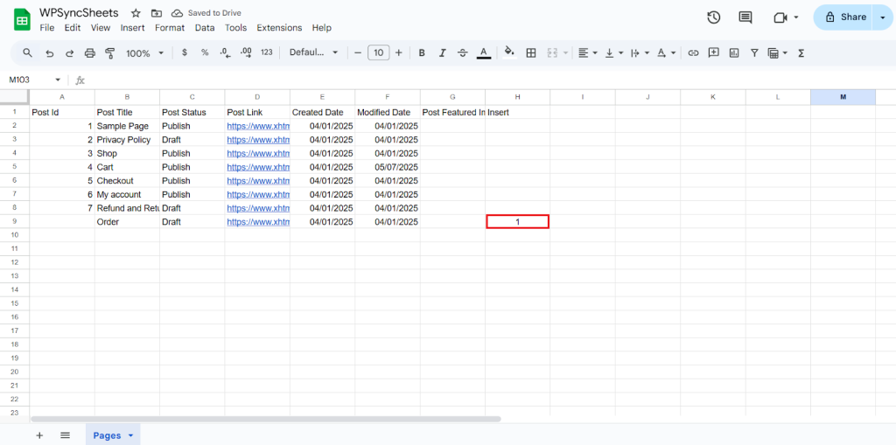Viewport: 896px width, 445px height.
Task: Click the font size field
Action: [378, 53]
